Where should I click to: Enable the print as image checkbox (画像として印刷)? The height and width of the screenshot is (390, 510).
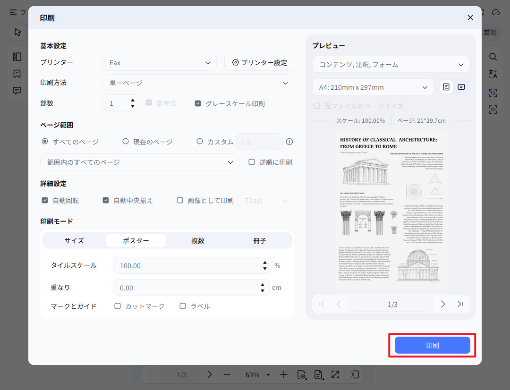point(179,200)
